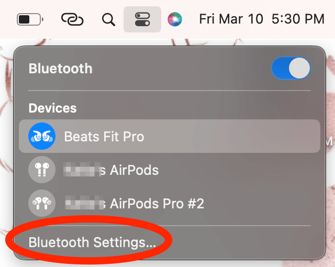Click the chain-link icon in menu bar
The height and width of the screenshot is (267, 335).
pyautogui.click(x=72, y=19)
